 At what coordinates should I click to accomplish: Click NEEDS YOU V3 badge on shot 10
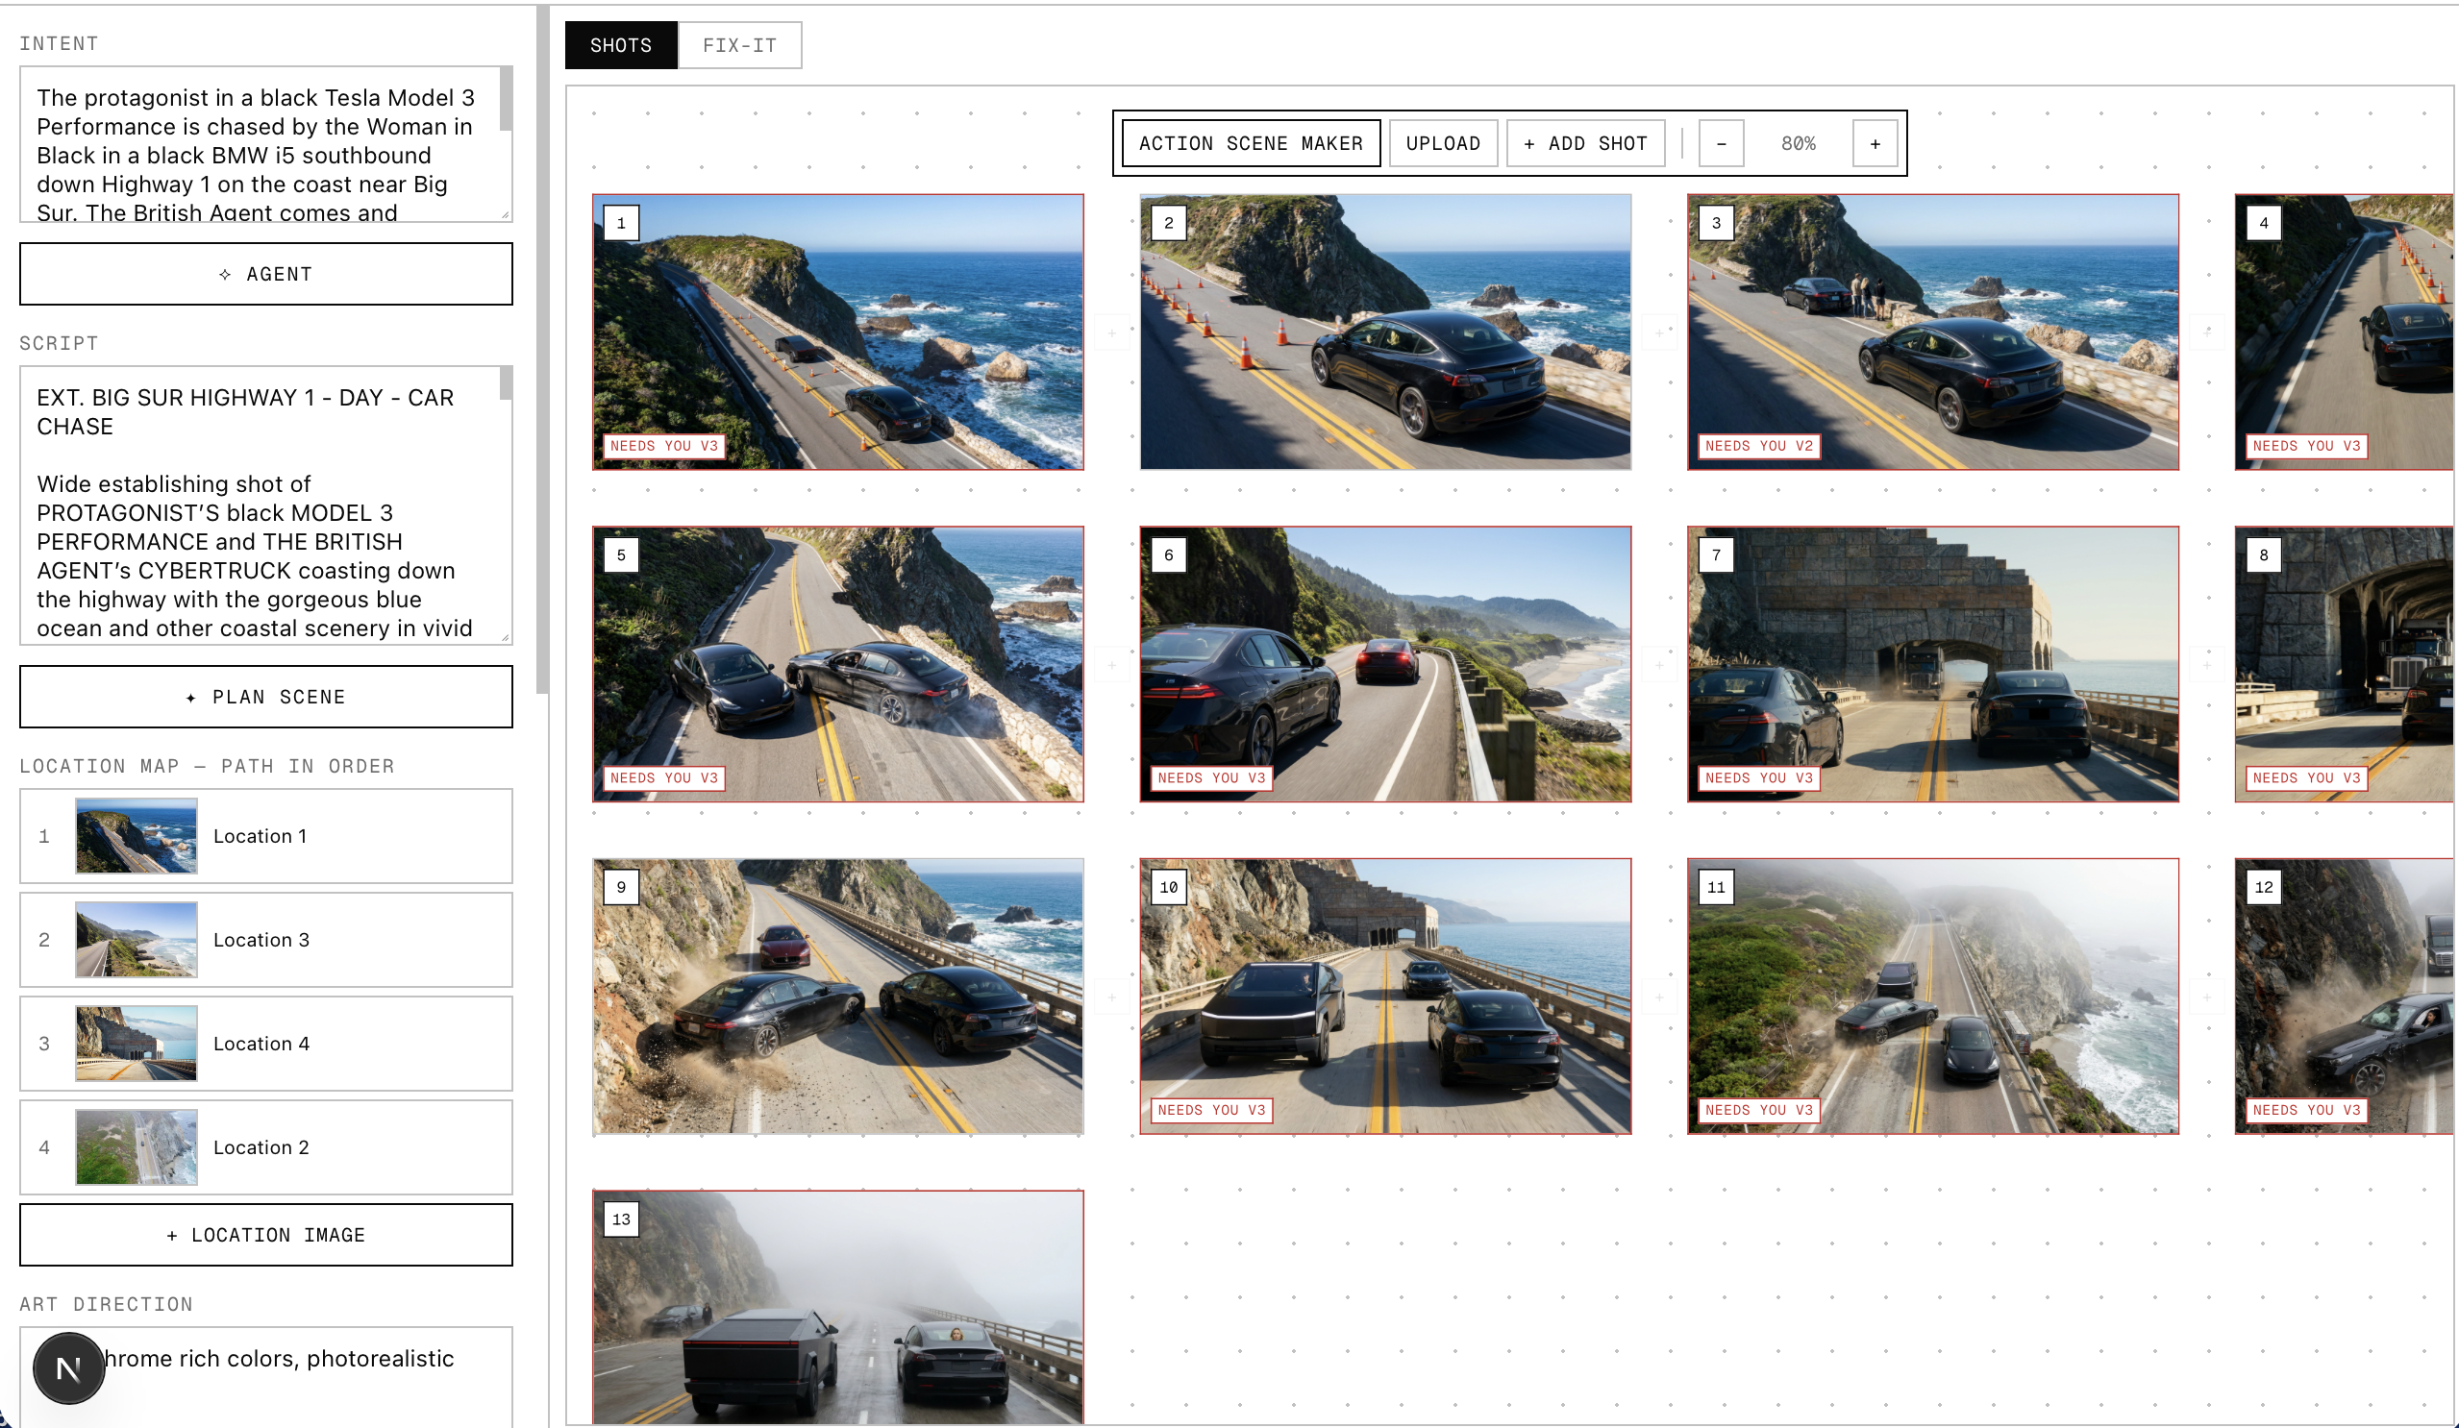pyautogui.click(x=1211, y=1110)
